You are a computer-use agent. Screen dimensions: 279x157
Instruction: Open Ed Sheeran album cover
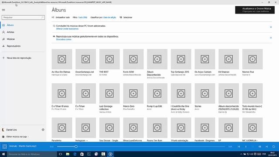click(x=228, y=59)
